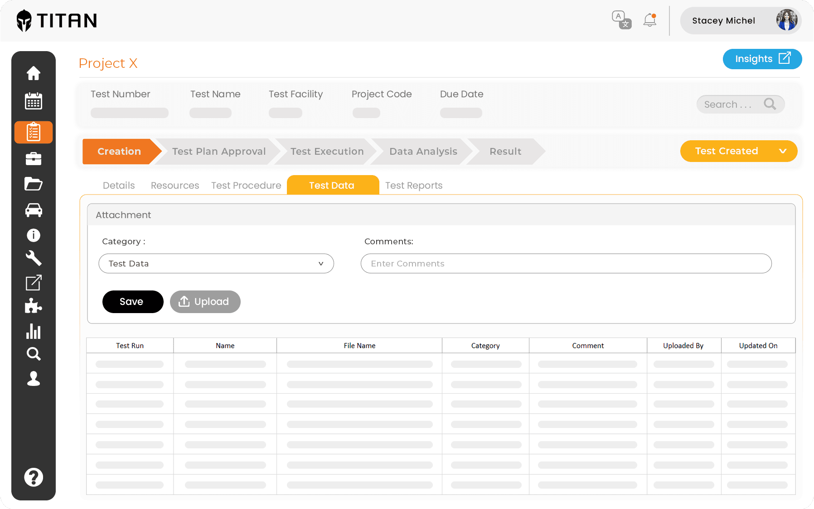The height and width of the screenshot is (509, 814).
Task: Open the car vehicle icon
Action: click(34, 210)
